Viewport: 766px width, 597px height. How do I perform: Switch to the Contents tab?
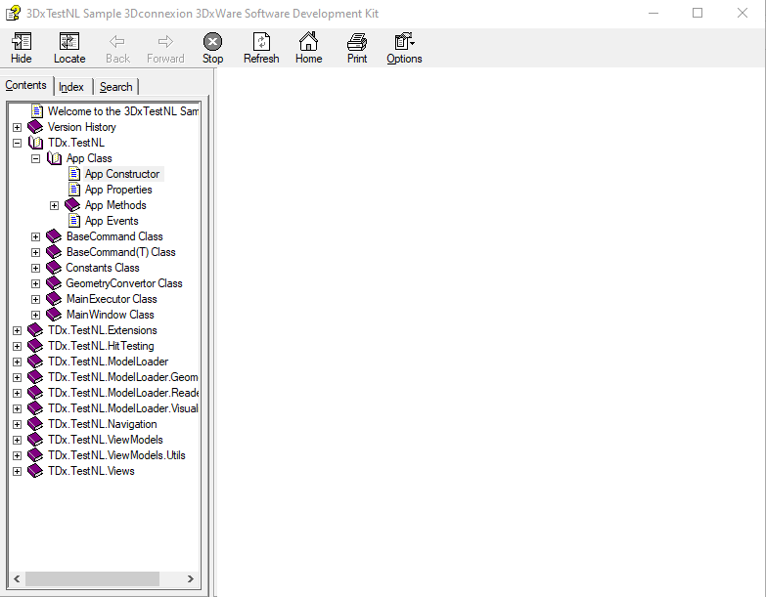[x=25, y=85]
